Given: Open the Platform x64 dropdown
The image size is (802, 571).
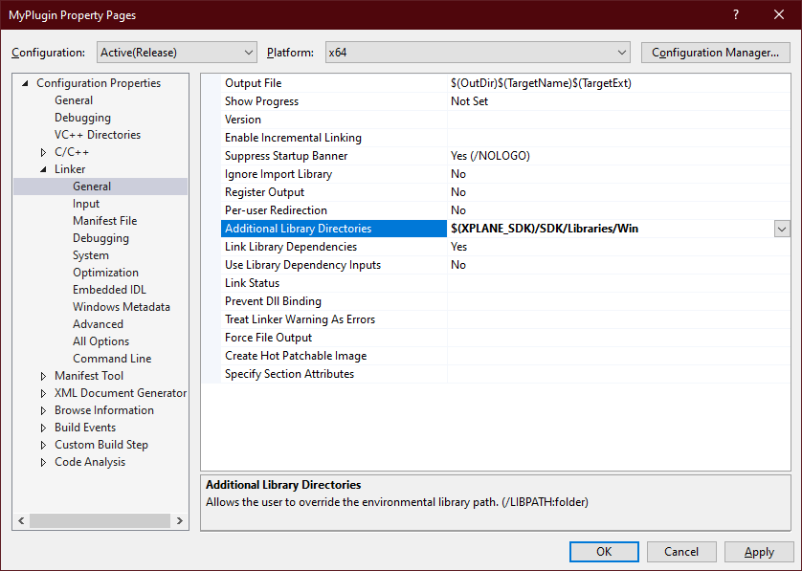Looking at the screenshot, I should coord(477,52).
